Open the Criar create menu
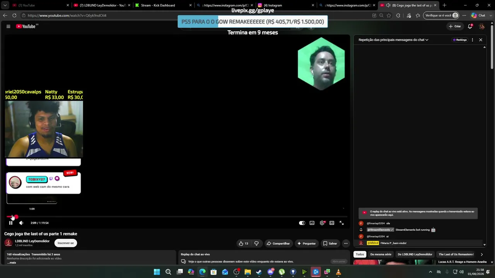495x278 pixels. point(455,26)
